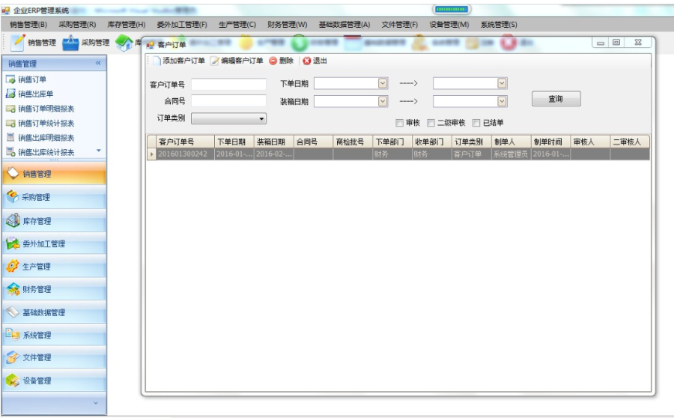Open the 订单类别 combo box

coord(228,118)
